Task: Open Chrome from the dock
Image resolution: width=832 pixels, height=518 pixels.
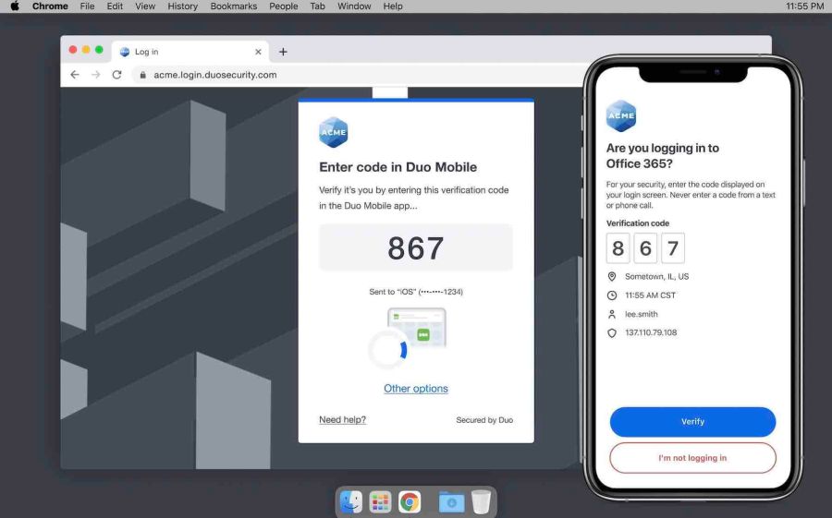Action: pyautogui.click(x=410, y=501)
